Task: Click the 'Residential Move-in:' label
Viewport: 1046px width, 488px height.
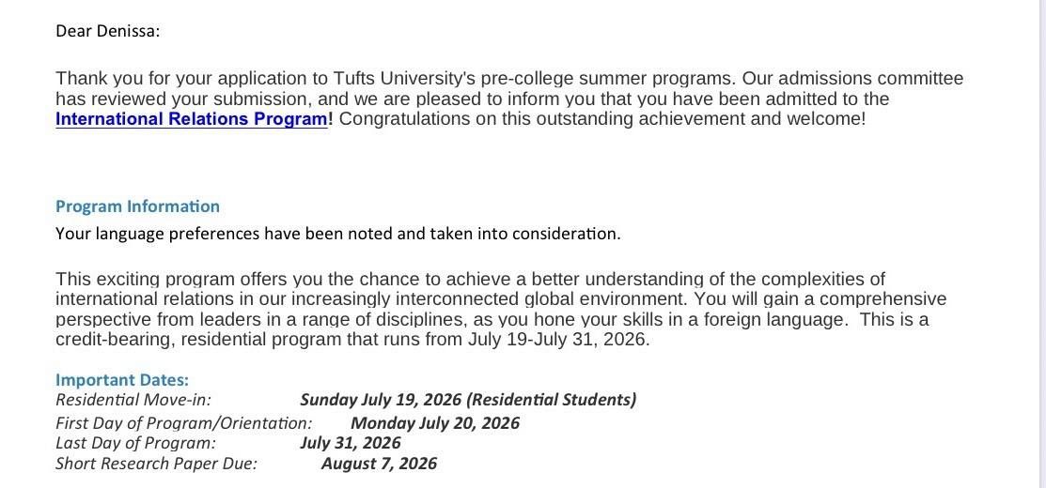Action: [133, 400]
